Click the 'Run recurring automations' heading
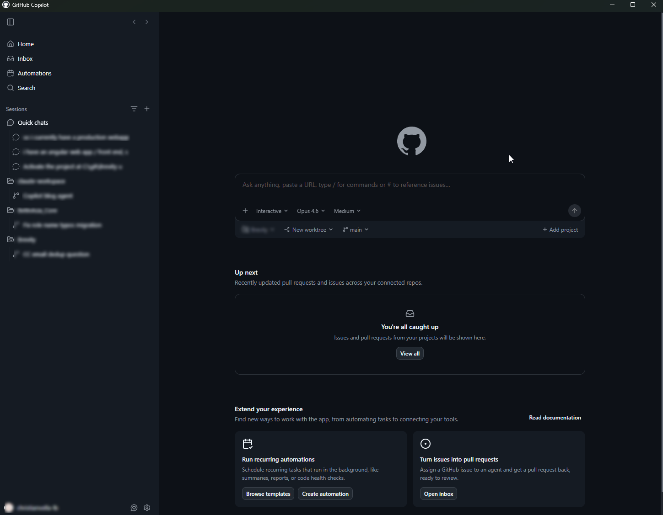663x515 pixels. pyautogui.click(x=278, y=459)
